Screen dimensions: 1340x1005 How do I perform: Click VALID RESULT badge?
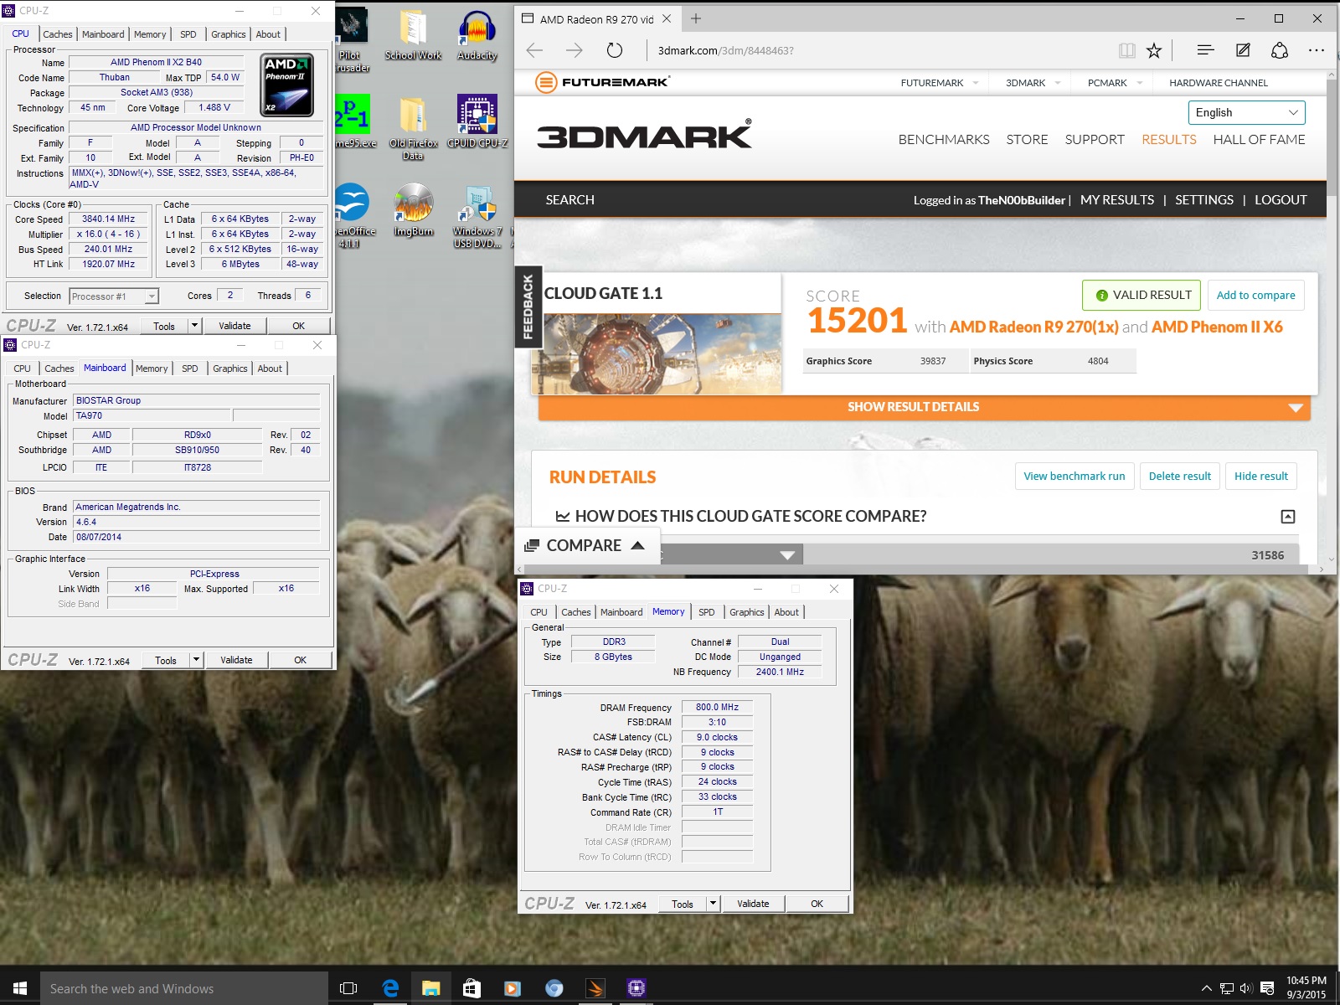tap(1142, 295)
